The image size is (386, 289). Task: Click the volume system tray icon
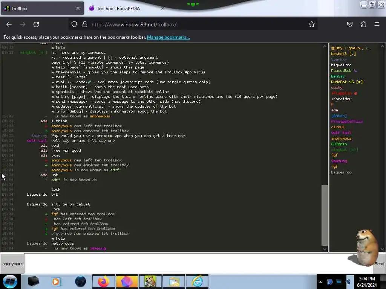click(x=348, y=281)
